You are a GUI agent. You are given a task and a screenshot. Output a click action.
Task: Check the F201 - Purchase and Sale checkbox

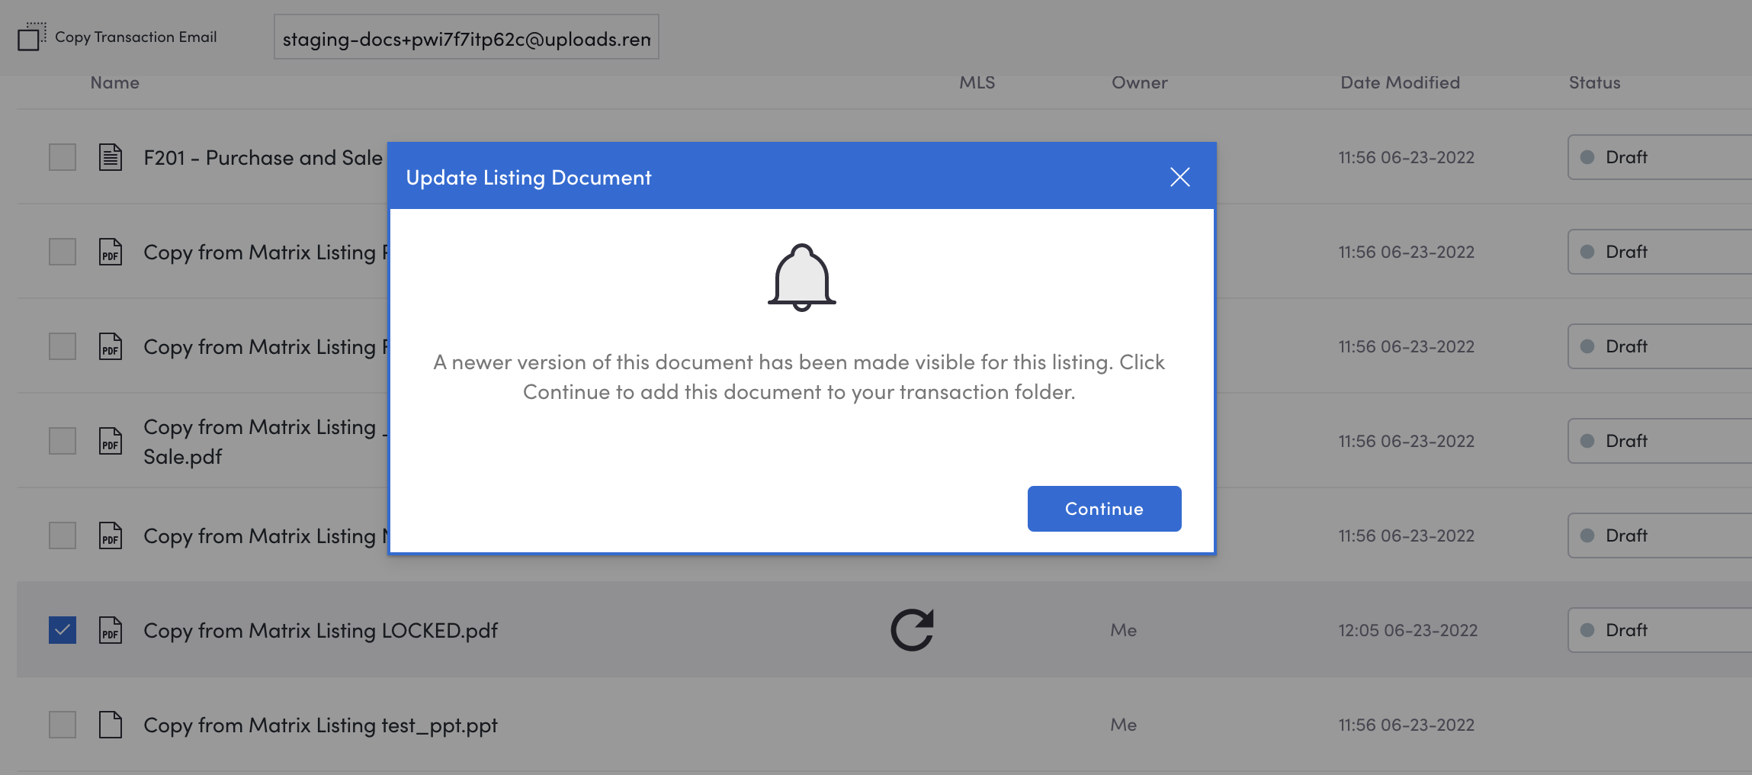tap(63, 157)
